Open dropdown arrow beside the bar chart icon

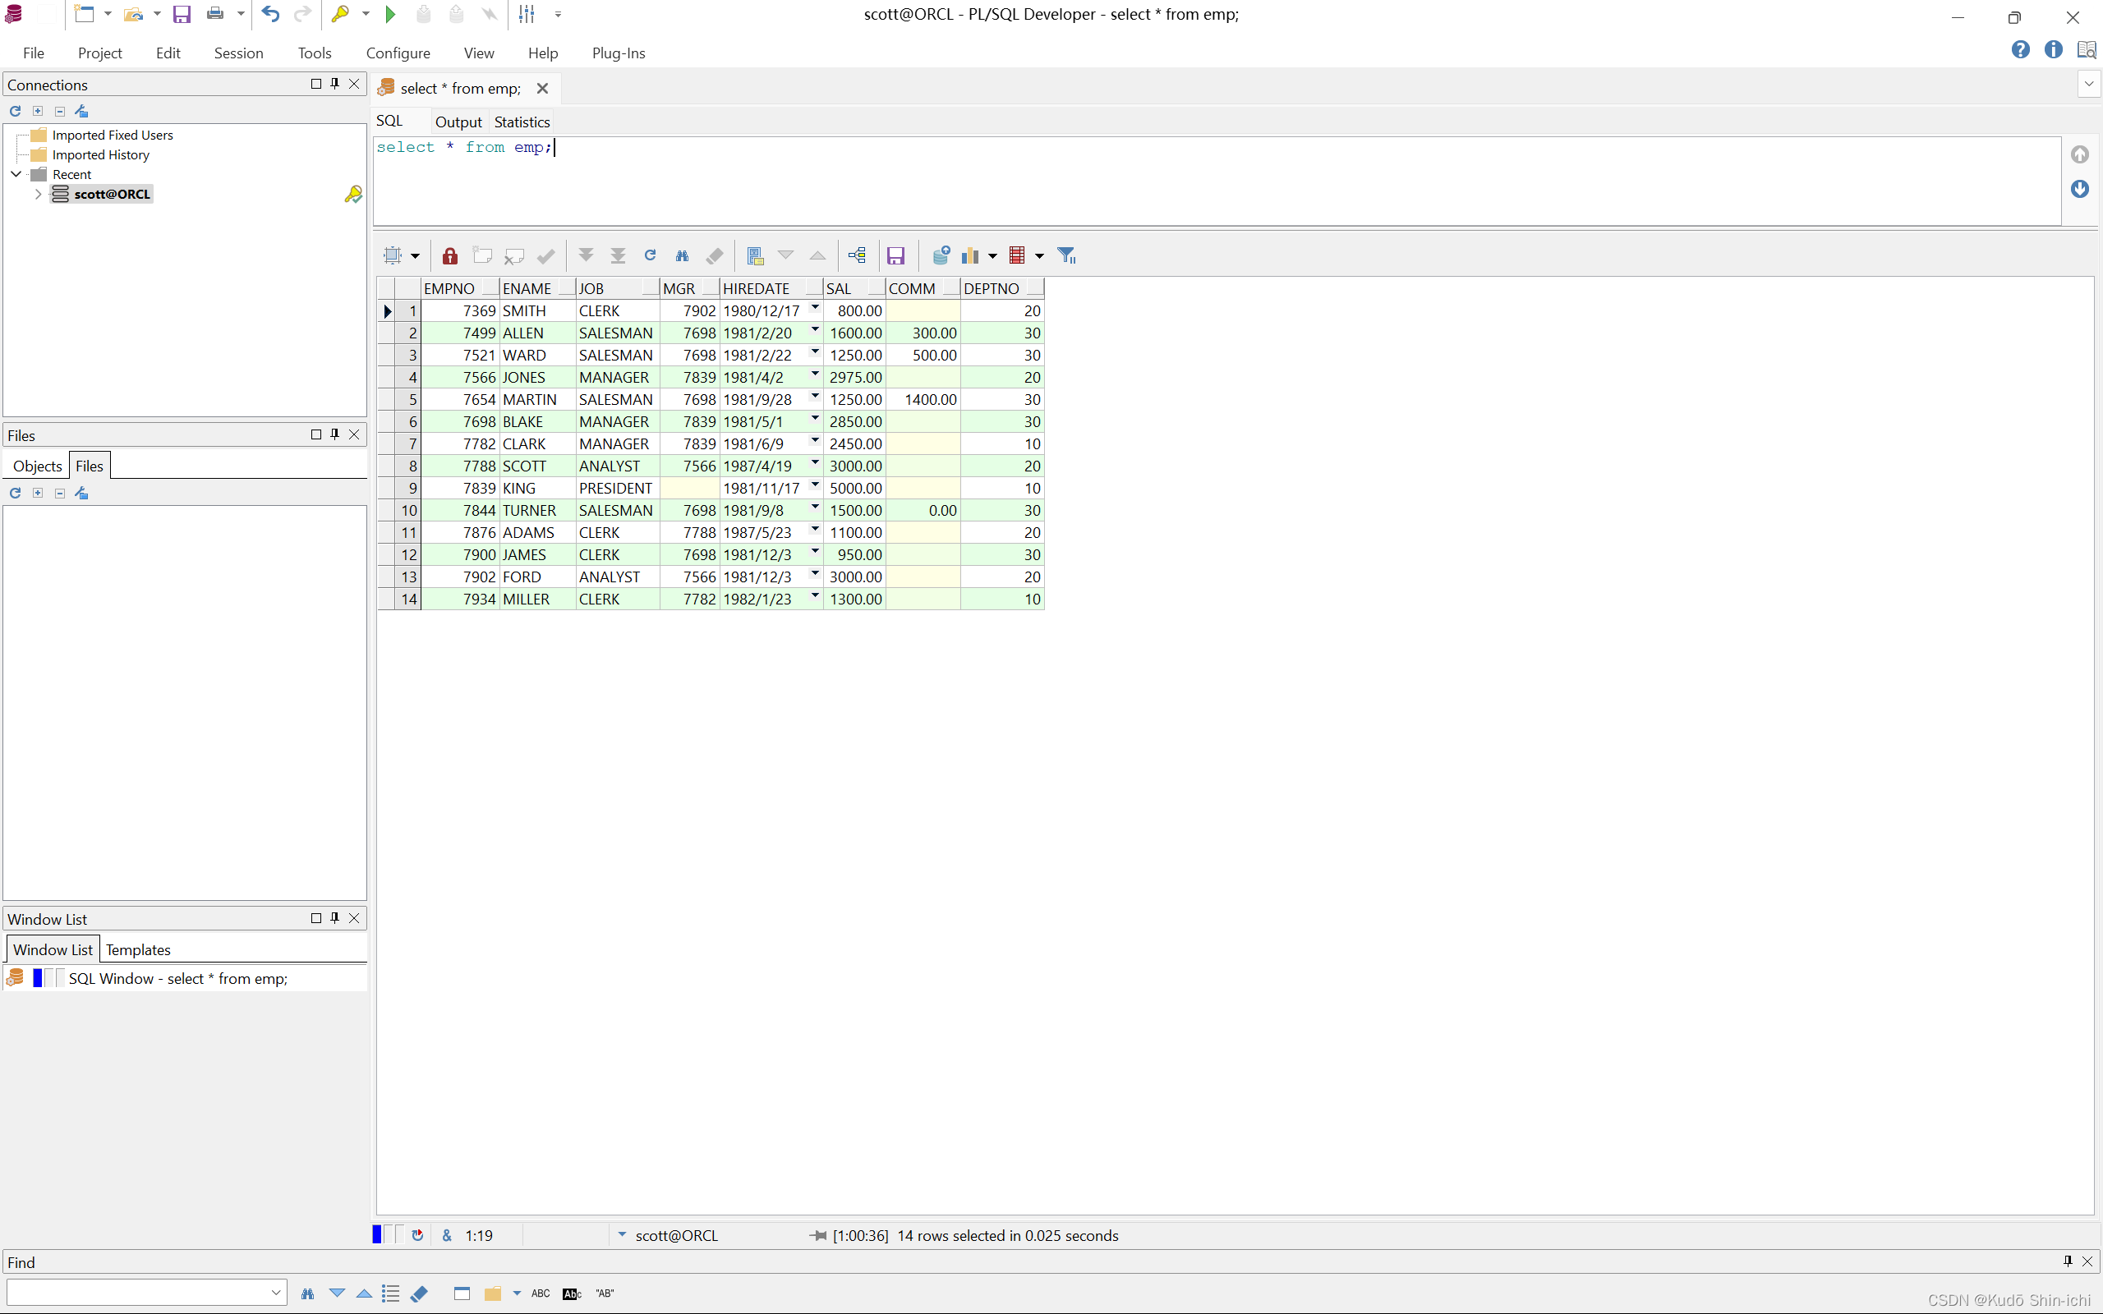tap(992, 255)
